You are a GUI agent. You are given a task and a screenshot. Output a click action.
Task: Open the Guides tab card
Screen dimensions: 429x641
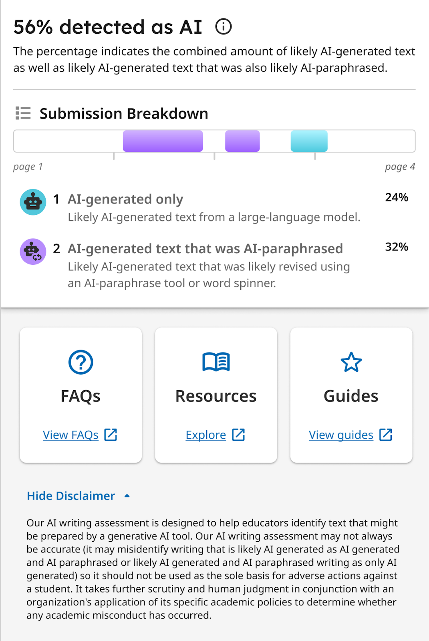[x=351, y=395]
